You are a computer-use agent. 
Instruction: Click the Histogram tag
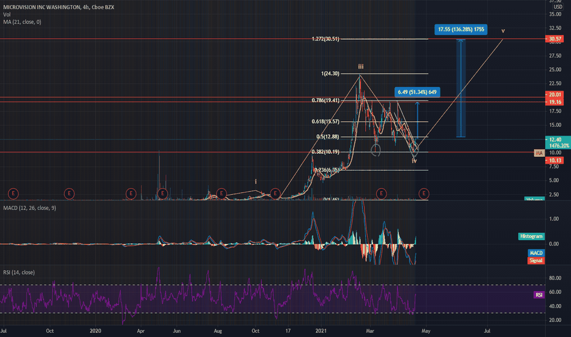coord(531,237)
